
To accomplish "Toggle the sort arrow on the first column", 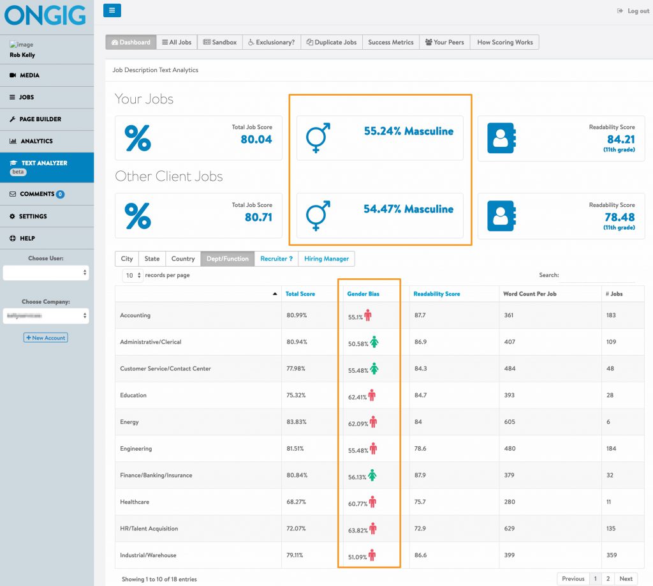I will pyautogui.click(x=275, y=294).
